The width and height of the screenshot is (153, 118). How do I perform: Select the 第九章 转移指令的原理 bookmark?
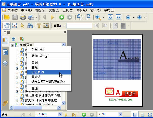41,100
